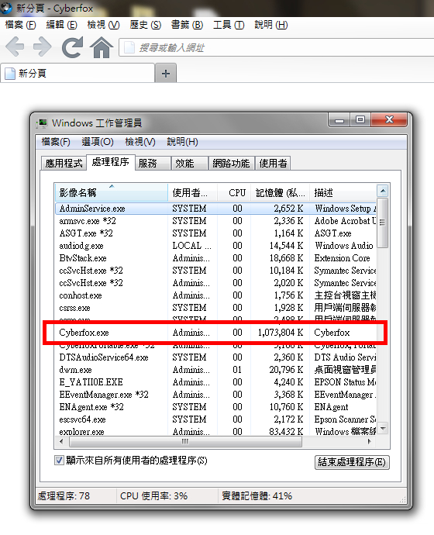The image size is (434, 535).
Task: Open Cyberfox 檔案 (F) menu
Action: point(20,25)
